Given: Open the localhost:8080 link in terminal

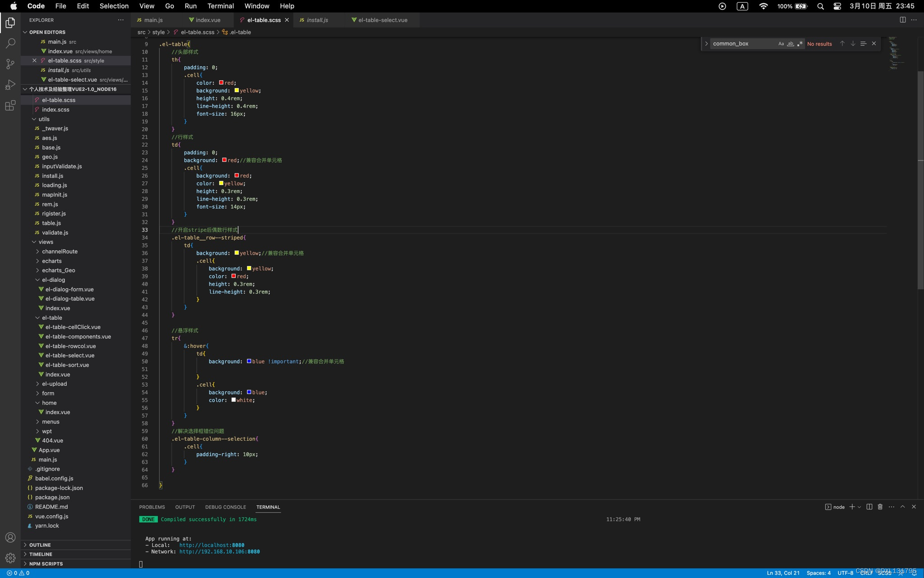Looking at the screenshot, I should (x=212, y=545).
